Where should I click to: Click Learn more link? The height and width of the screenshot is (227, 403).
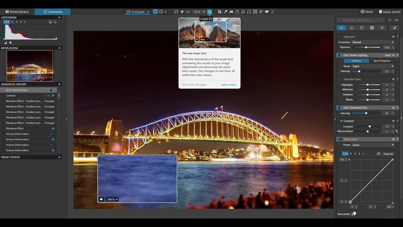pos(229,84)
